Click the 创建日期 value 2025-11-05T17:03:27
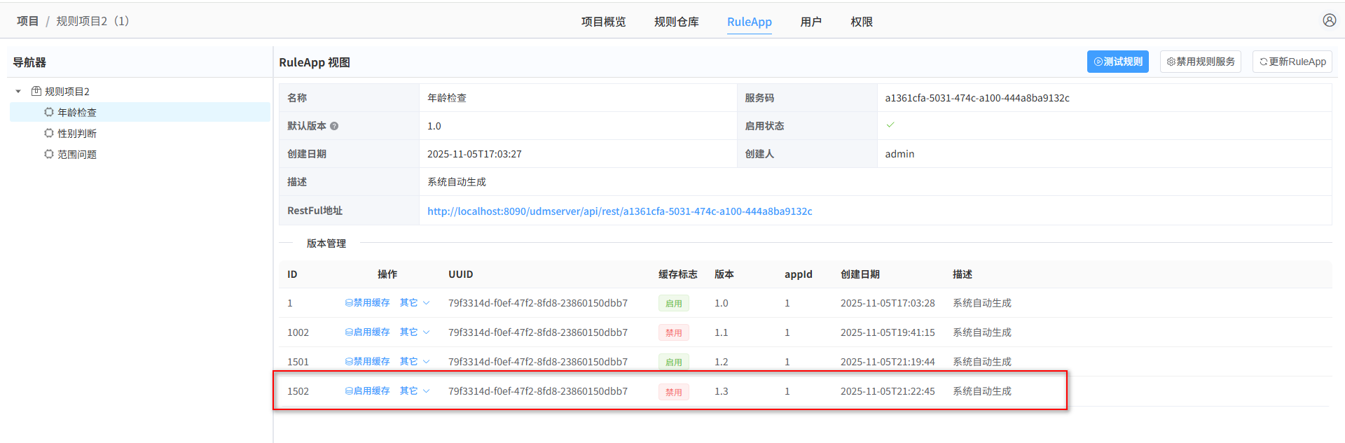Viewport: 1345px width, 443px height. click(x=474, y=154)
